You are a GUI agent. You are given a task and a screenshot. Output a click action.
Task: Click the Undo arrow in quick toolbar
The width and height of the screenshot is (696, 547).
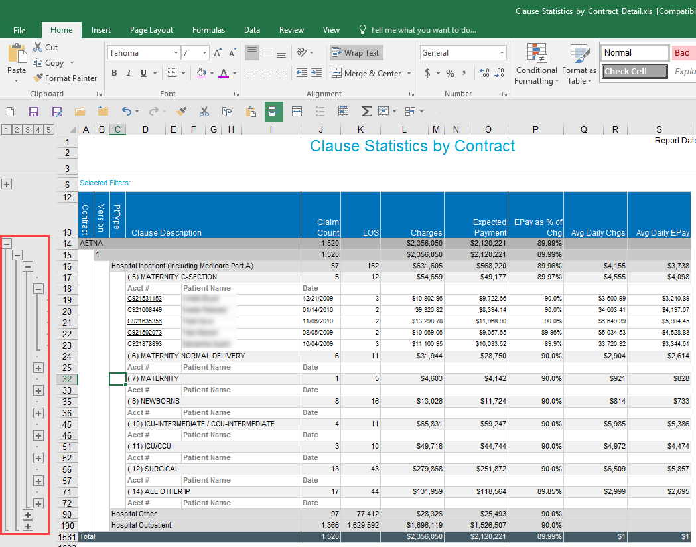coord(127,111)
